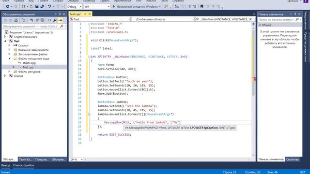This screenshot has height=174, width=310.
Task: Click the View Code icon in Solution Explorer
Action: (x=49, y=20)
